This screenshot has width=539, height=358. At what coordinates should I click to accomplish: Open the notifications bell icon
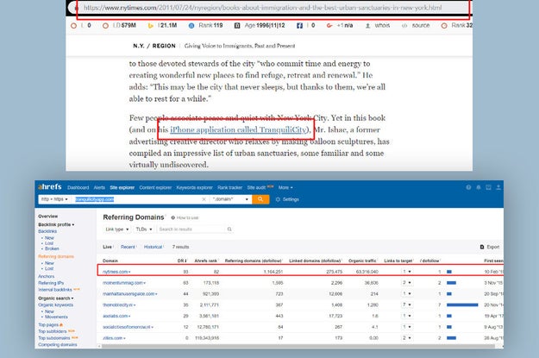[478, 187]
